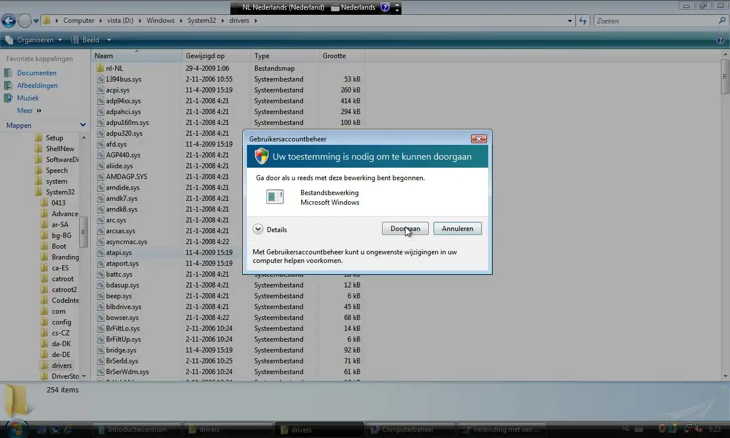
Task: Expand Details in the UAC dialog
Action: pyautogui.click(x=270, y=229)
